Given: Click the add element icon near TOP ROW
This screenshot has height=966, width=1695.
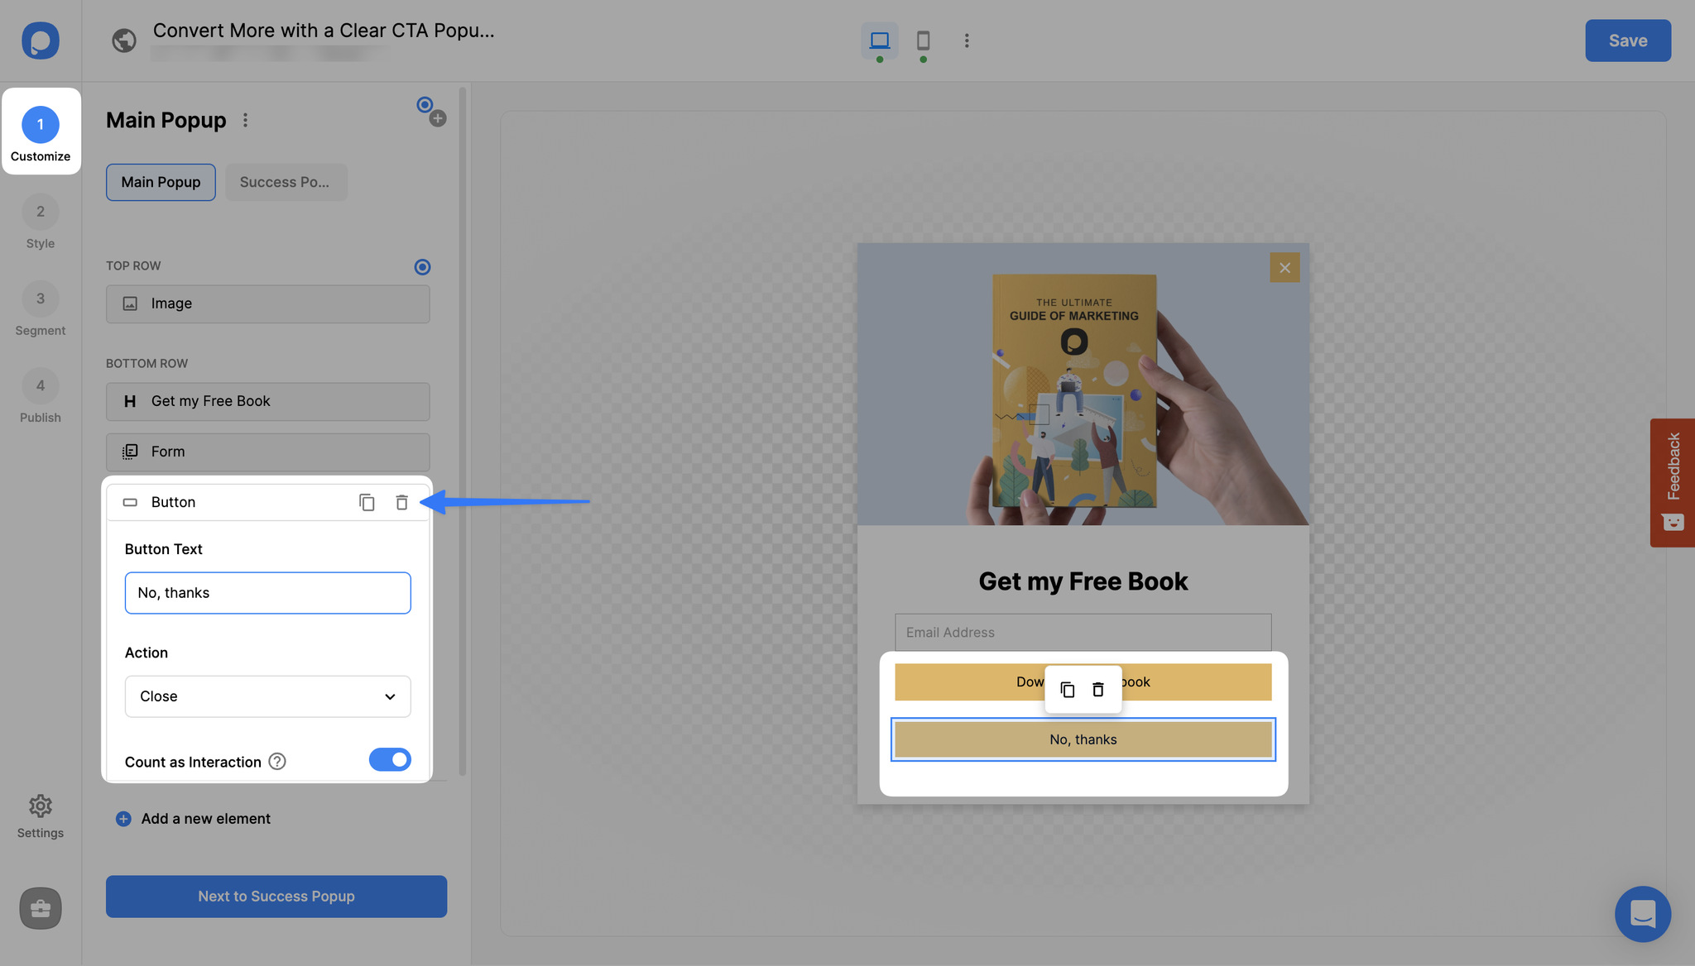Looking at the screenshot, I should pyautogui.click(x=423, y=266).
